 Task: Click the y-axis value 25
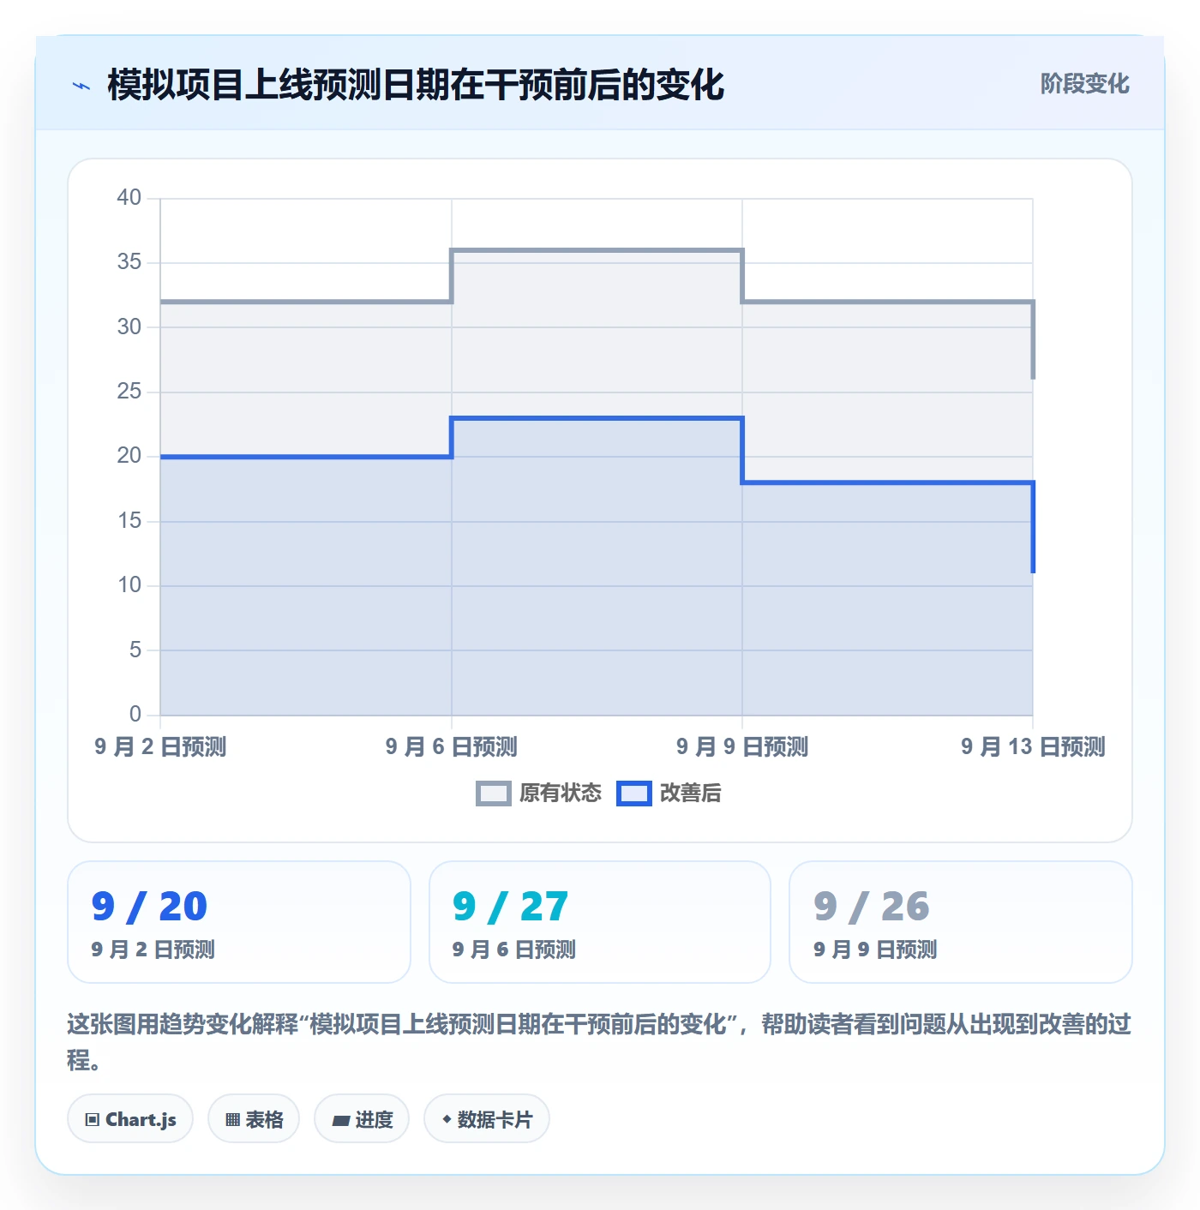[x=129, y=392]
